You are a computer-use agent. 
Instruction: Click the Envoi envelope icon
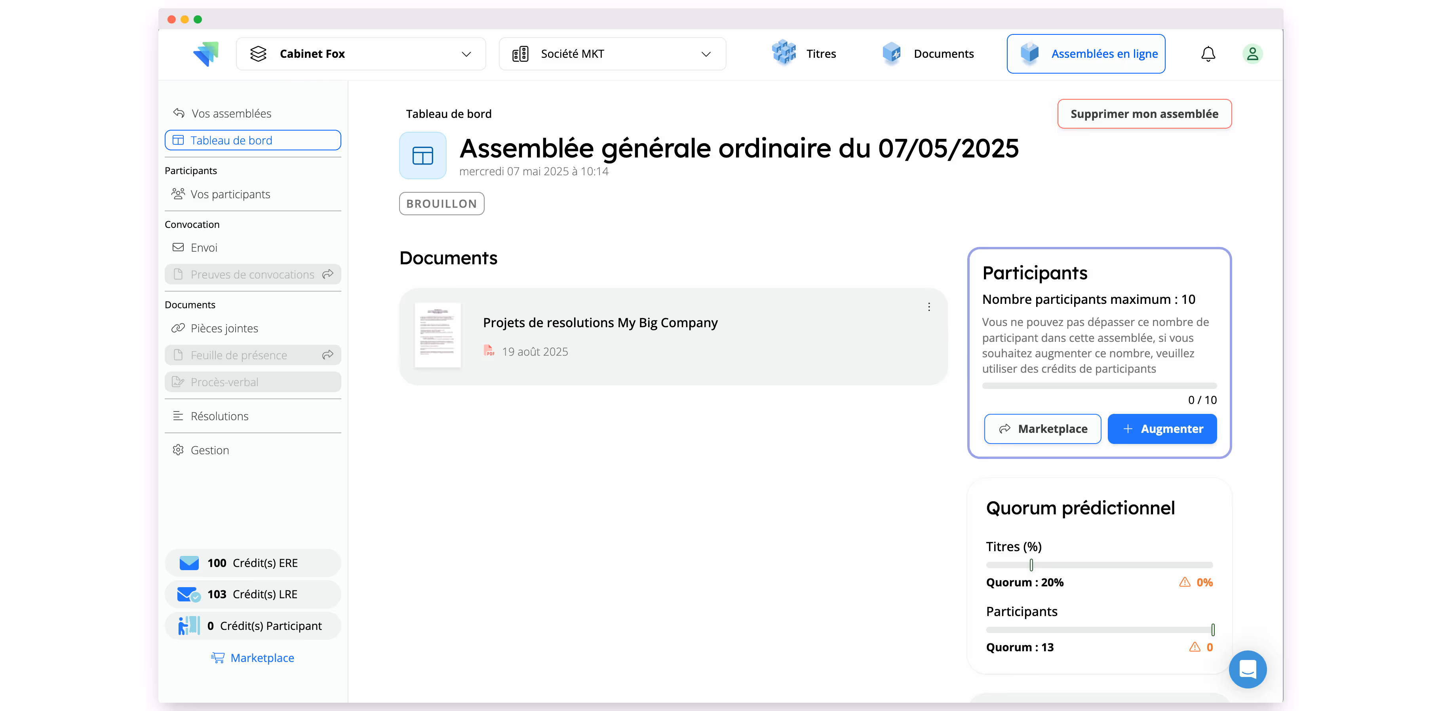coord(178,247)
